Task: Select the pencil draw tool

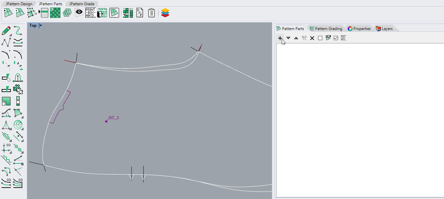Action: pyautogui.click(x=6, y=31)
